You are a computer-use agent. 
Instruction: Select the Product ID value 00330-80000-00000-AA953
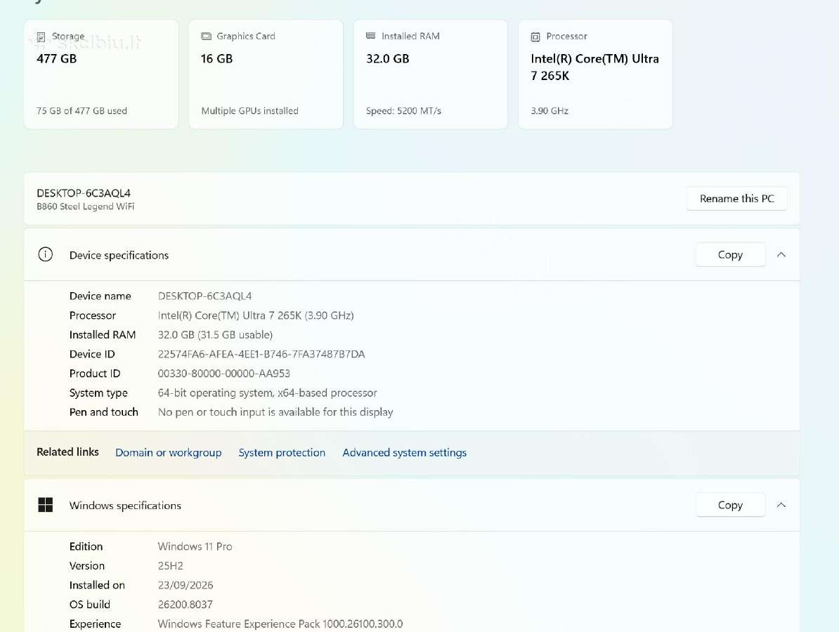coord(224,373)
